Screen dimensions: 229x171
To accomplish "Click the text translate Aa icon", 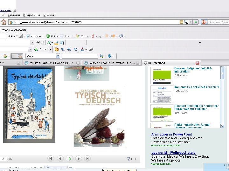I will point(50,43).
